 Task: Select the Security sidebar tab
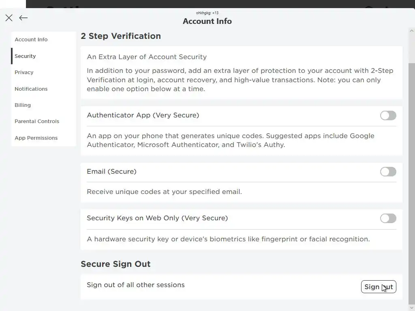point(25,56)
